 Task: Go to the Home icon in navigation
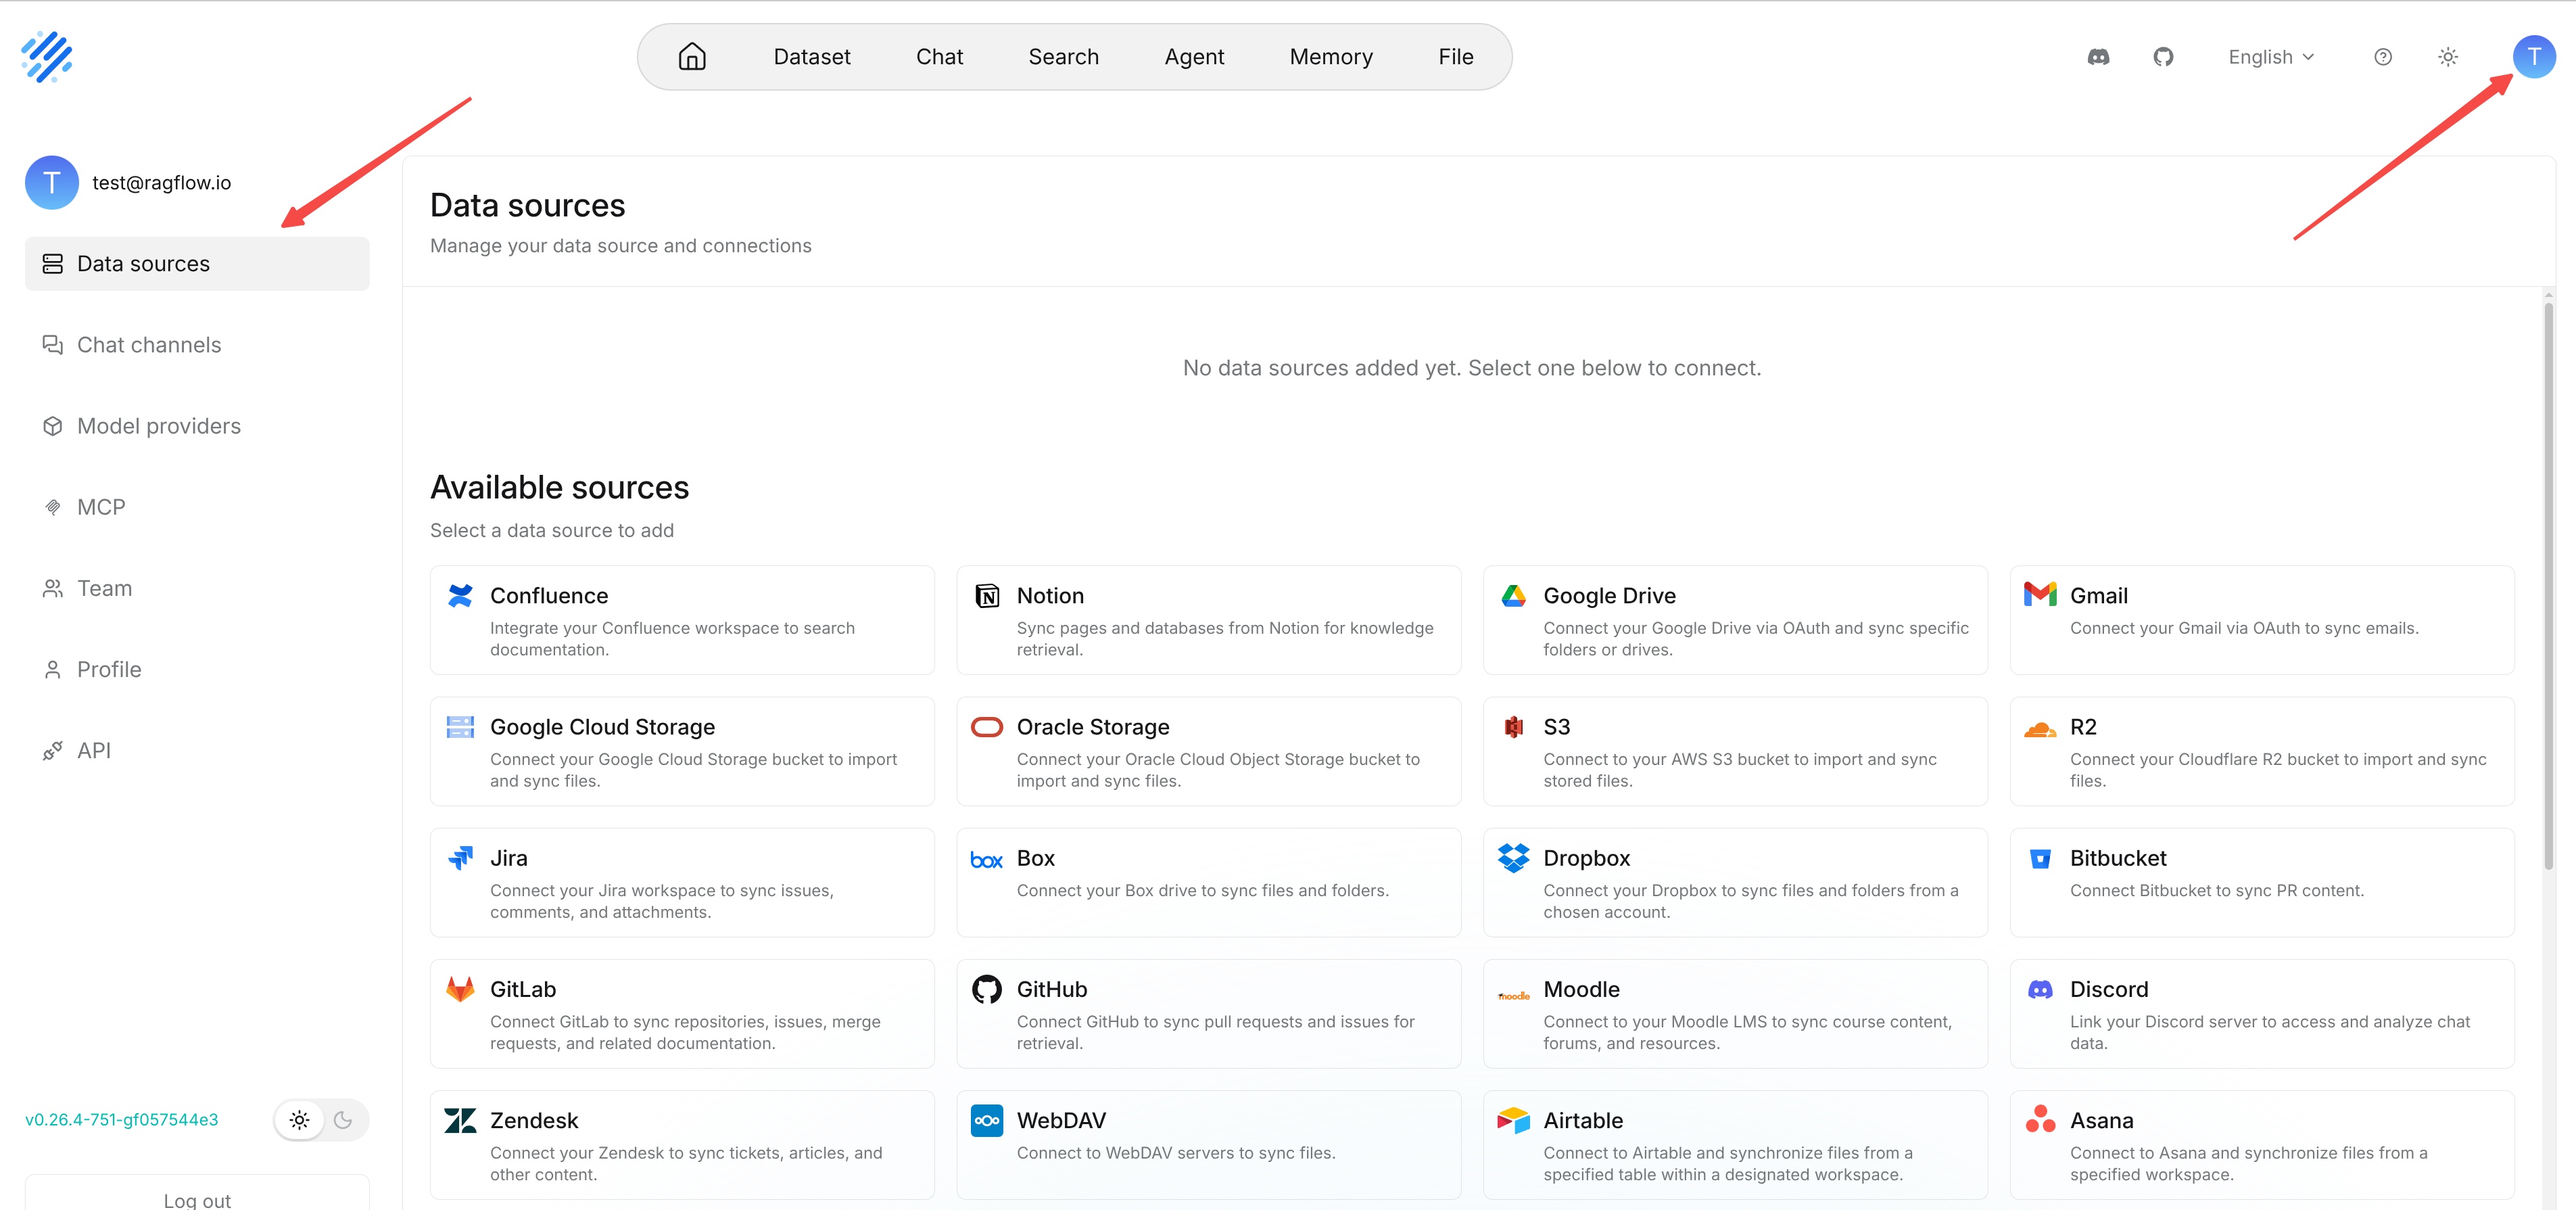coord(692,57)
